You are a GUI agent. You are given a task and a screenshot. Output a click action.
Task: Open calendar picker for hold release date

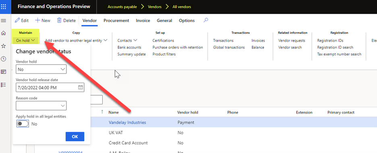(81, 87)
